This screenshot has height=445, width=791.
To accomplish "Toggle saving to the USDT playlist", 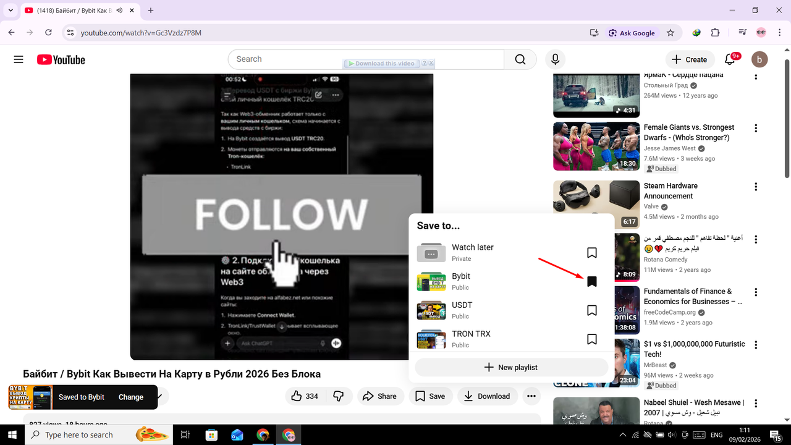I will (x=591, y=310).
